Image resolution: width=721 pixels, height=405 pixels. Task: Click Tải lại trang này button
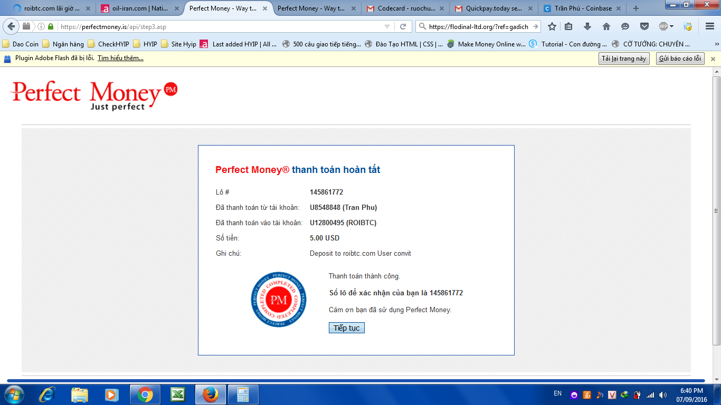(x=624, y=59)
